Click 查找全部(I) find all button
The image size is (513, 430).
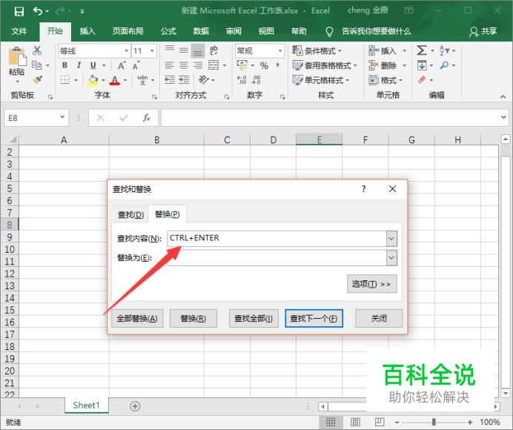254,318
